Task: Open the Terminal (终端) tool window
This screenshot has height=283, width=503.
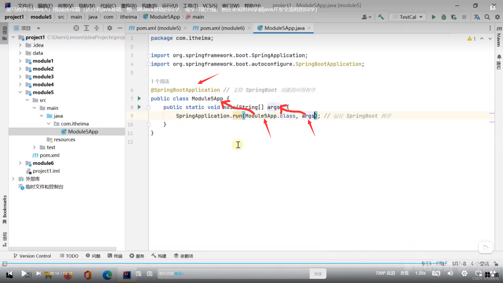Action: tap(115, 256)
